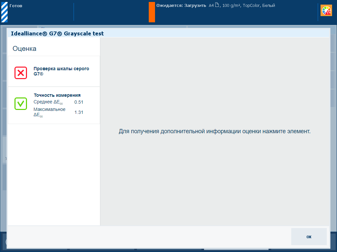The image size is (337, 252).
Task: Click the 'Среднее ΔE00' label
Action: (x=48, y=102)
